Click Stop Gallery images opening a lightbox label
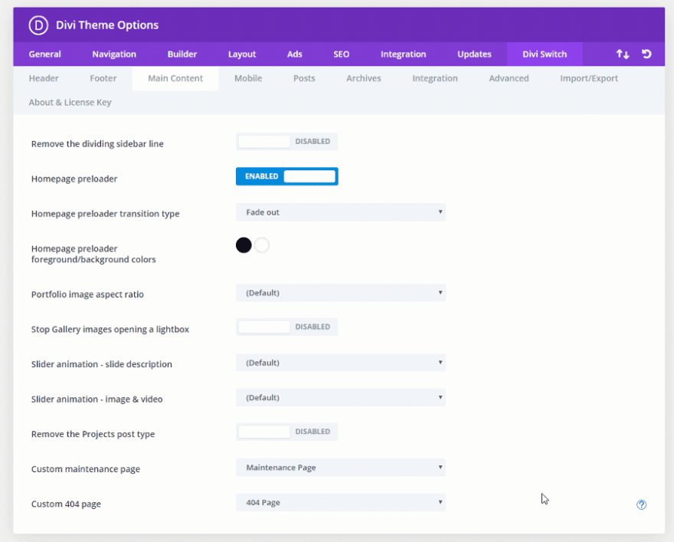This screenshot has height=542, width=674. [x=110, y=330]
